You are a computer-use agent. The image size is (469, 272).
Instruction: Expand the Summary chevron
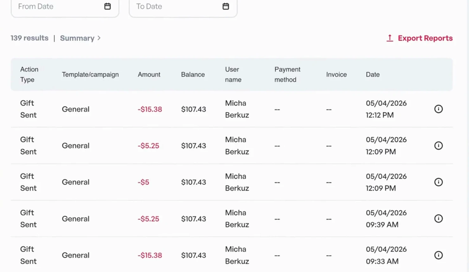click(x=99, y=38)
